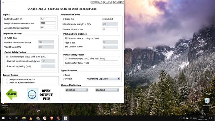The image size is (215, 121).
Task: Click the Governed by ultimate strength (ym1) field
Action: click(48, 61)
